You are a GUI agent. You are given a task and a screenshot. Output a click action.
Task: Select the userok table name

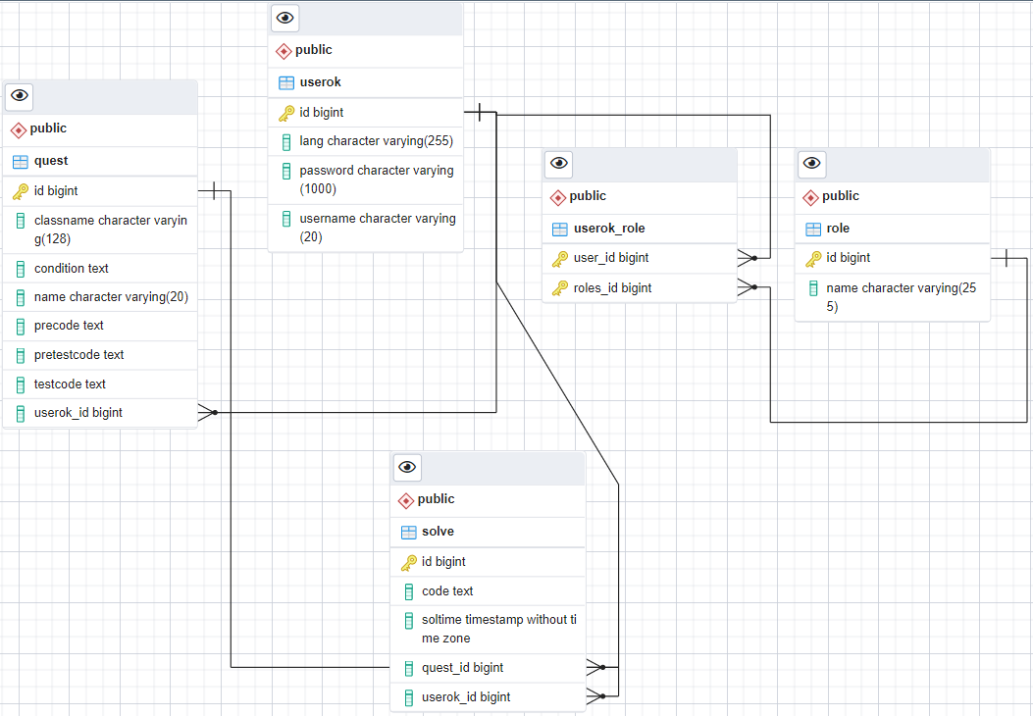[x=320, y=82]
